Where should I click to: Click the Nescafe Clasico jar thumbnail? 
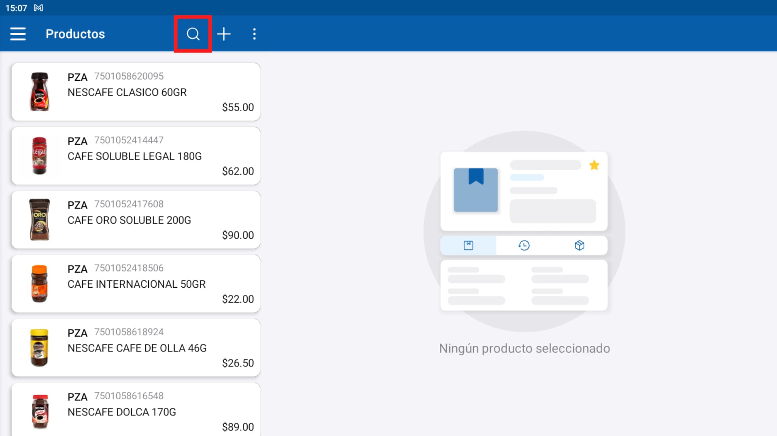(40, 92)
